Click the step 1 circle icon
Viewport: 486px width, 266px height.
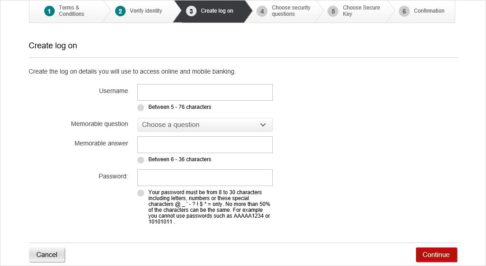point(49,11)
